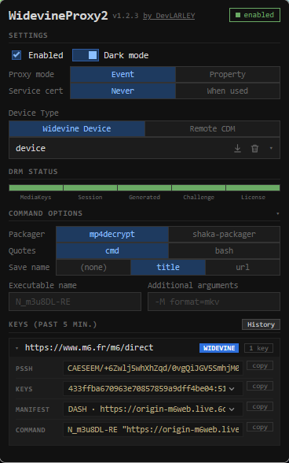Download the selected device file
289x463 pixels.
(237, 148)
